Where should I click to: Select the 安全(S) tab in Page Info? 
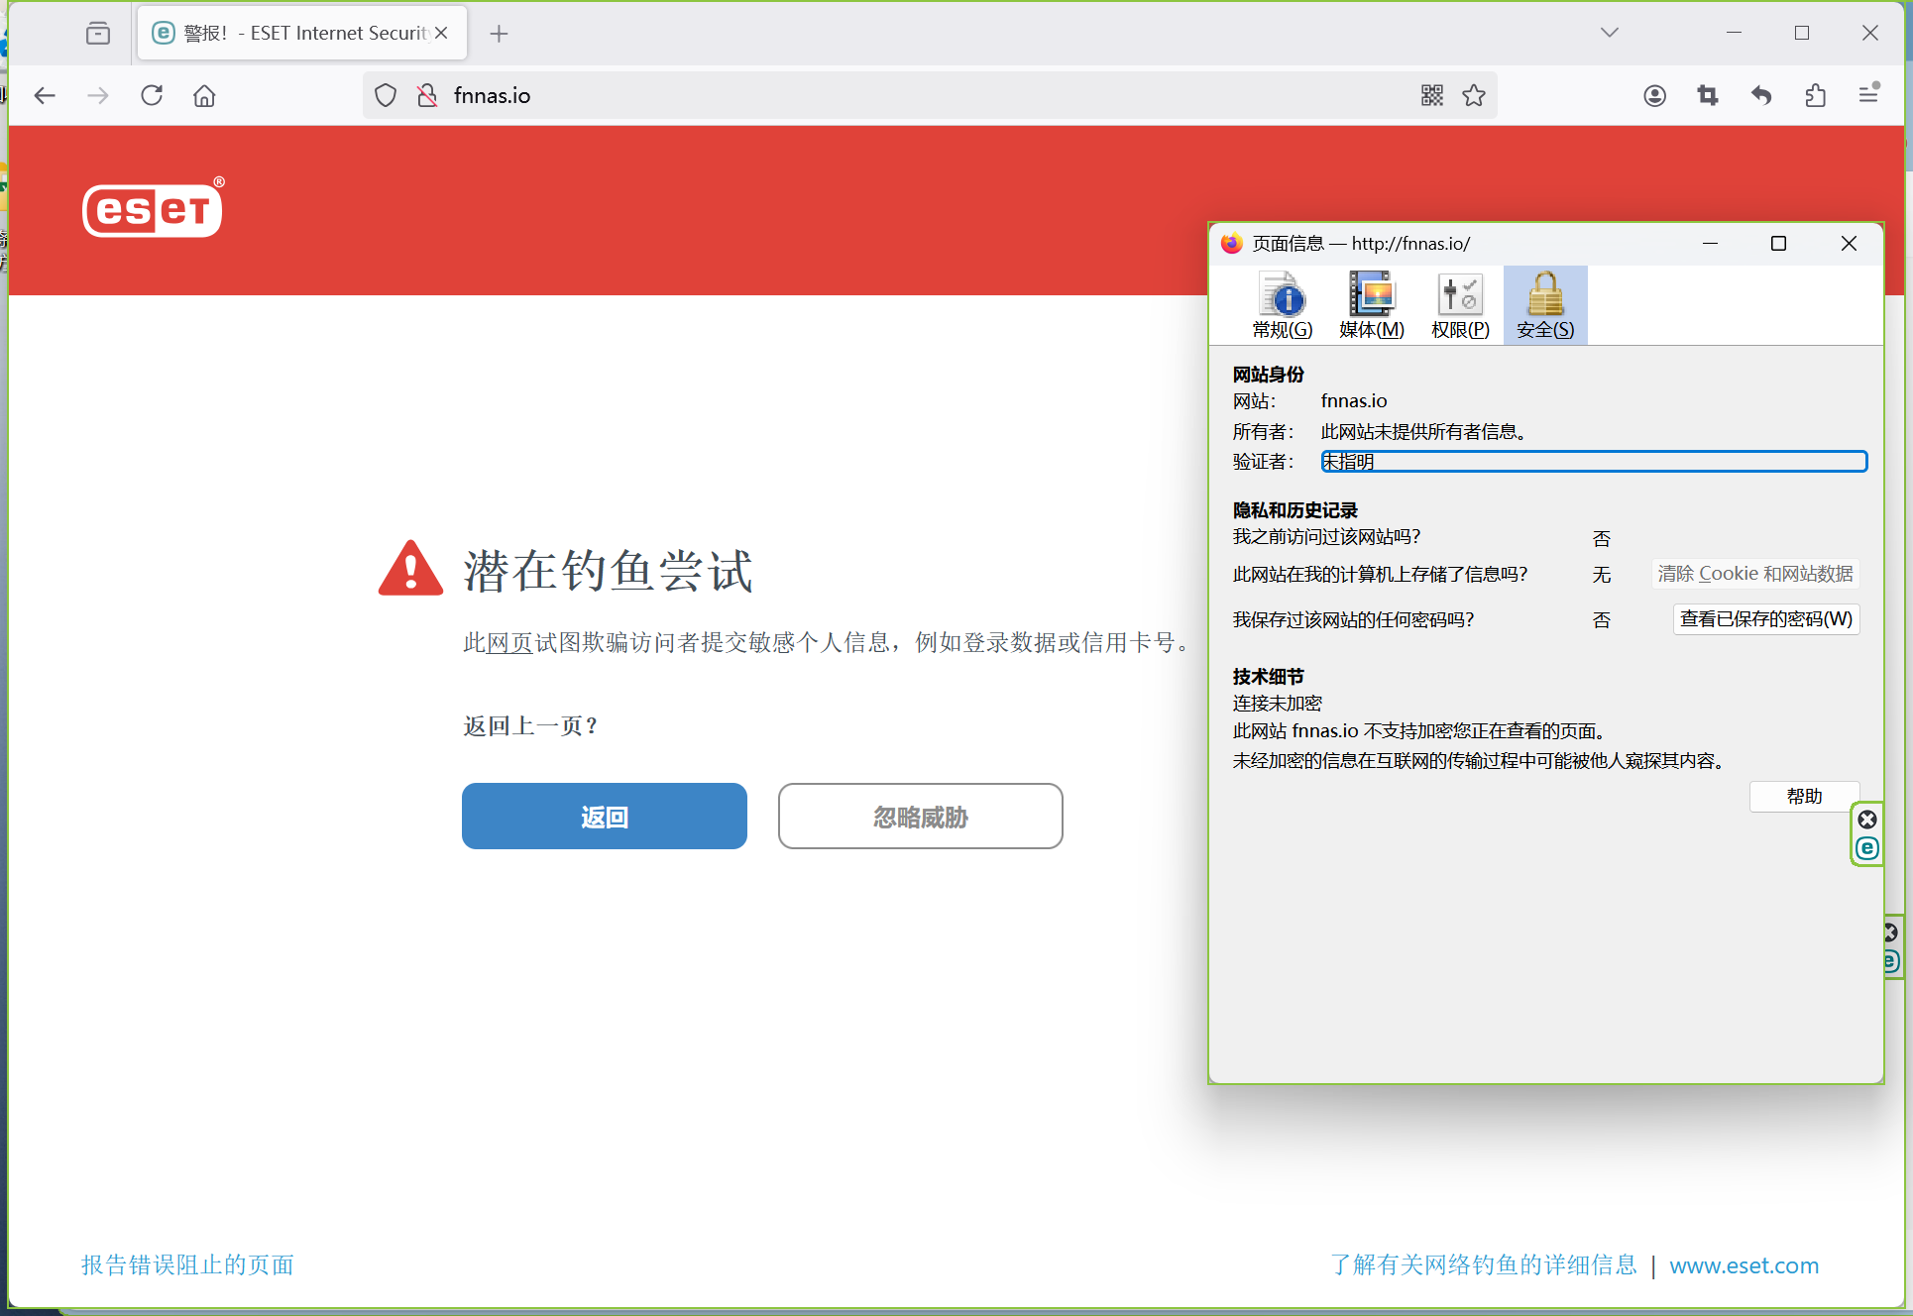1545,306
